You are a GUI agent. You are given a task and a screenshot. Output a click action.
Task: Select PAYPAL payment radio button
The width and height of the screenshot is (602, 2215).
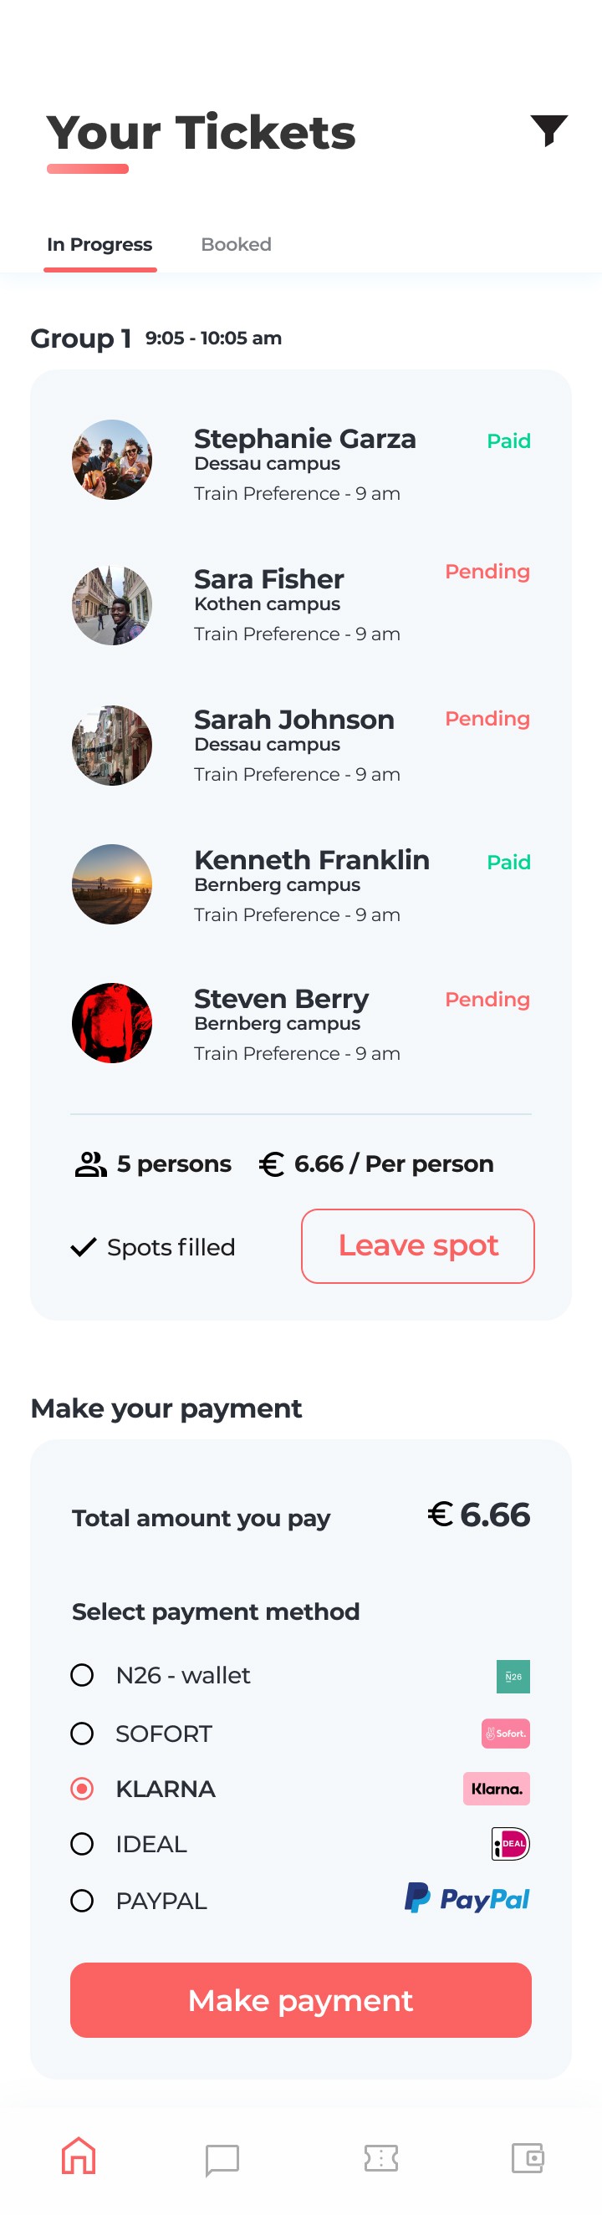point(82,1900)
